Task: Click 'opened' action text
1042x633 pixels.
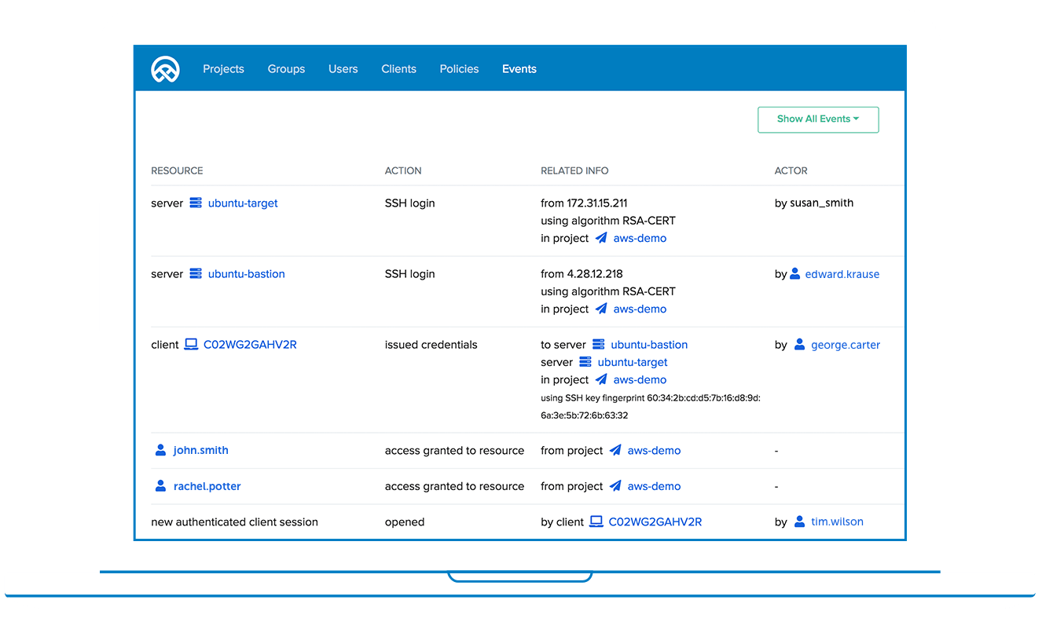Action: (404, 522)
